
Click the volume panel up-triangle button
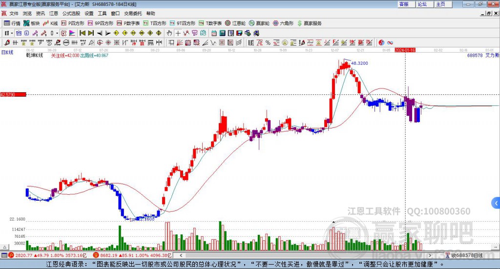(x=4, y=247)
